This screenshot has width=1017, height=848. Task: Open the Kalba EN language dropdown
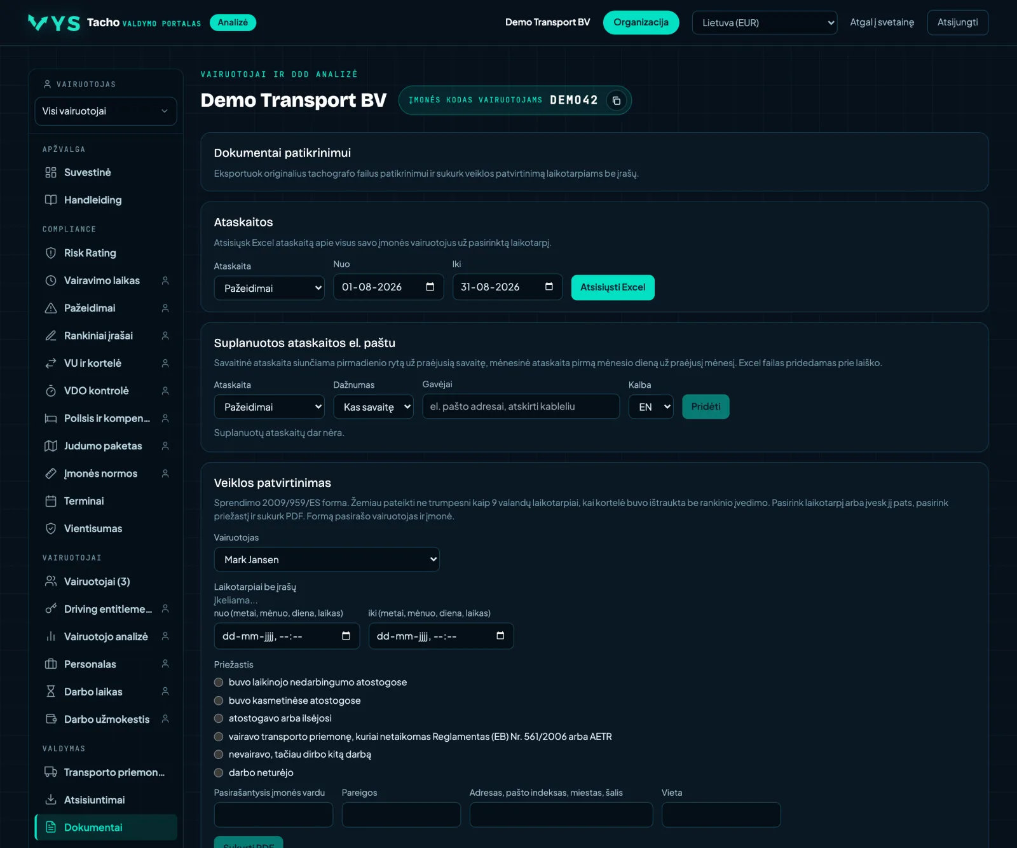(651, 407)
